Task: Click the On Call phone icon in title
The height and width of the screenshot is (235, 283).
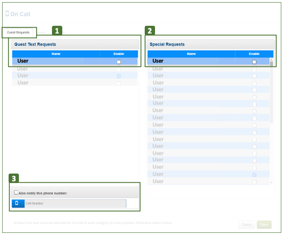Action: pos(7,14)
